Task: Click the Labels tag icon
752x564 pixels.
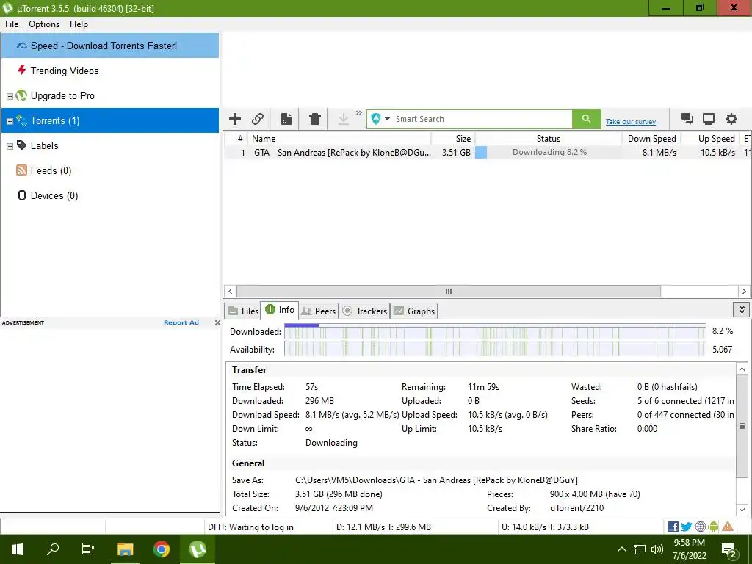Action: (x=21, y=145)
